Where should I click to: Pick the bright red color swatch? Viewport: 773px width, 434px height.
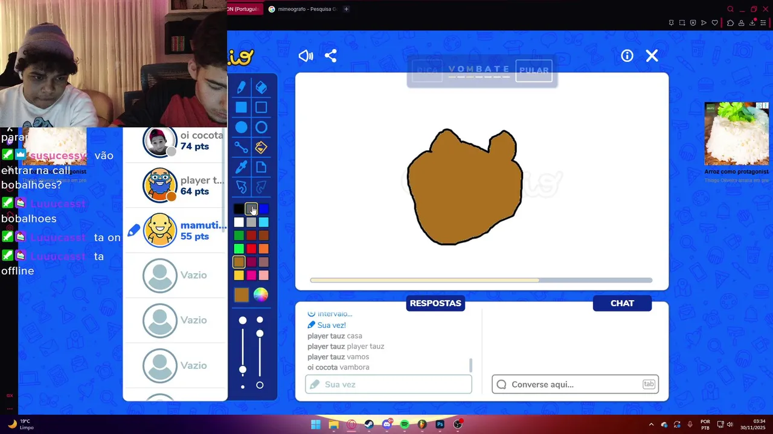[x=251, y=249]
